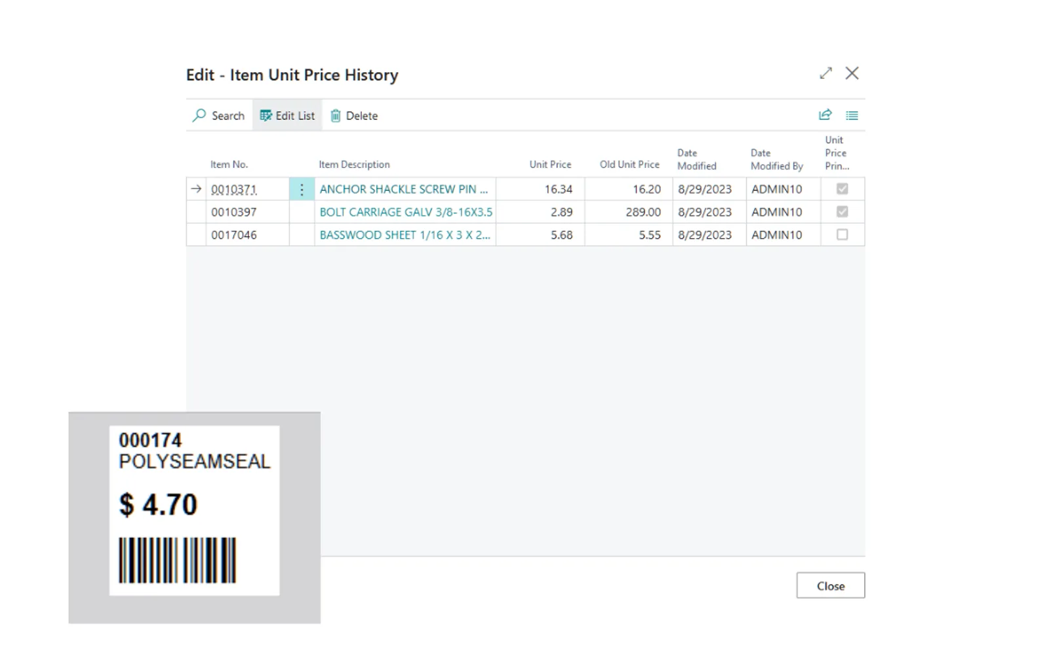Image resolution: width=1049 pixels, height=656 pixels.
Task: Select item number 0010397 cell
Action: coord(247,212)
